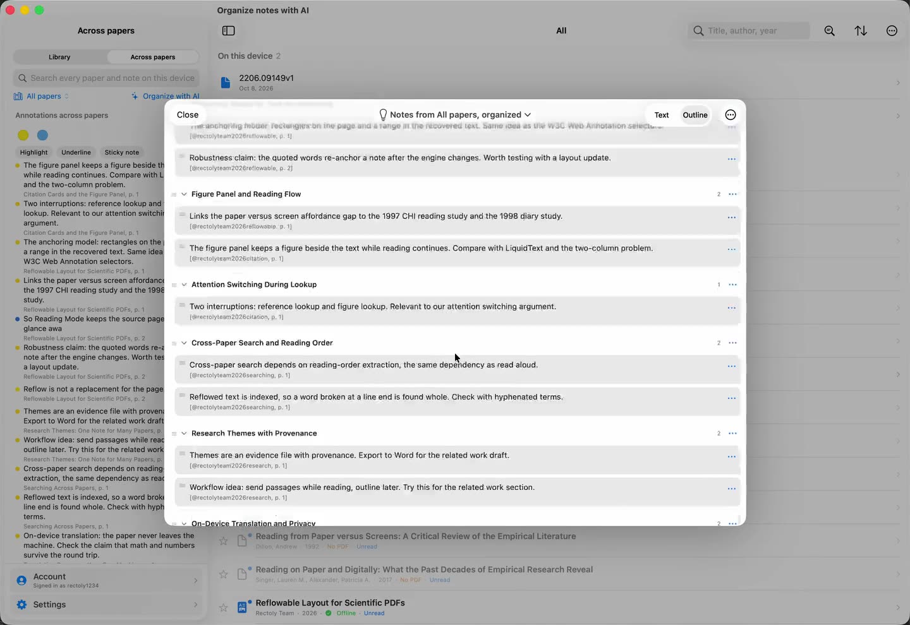Viewport: 910px width, 625px height.
Task: Toggle the Highlight annotation filter
Action: (x=33, y=152)
